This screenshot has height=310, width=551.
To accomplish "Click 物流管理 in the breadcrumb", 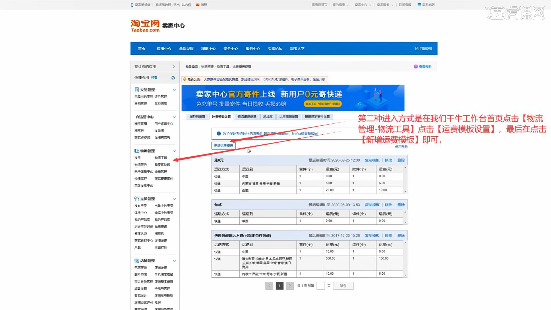I will coord(207,67).
